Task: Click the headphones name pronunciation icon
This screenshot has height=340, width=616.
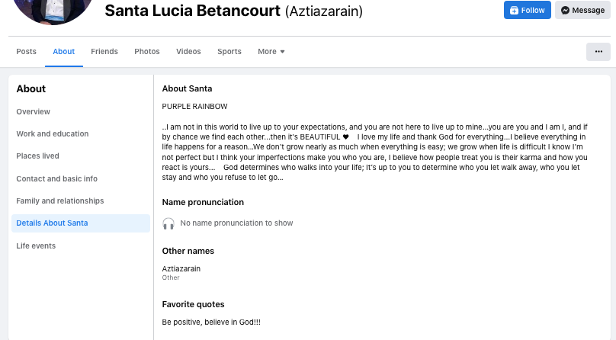Action: 168,223
